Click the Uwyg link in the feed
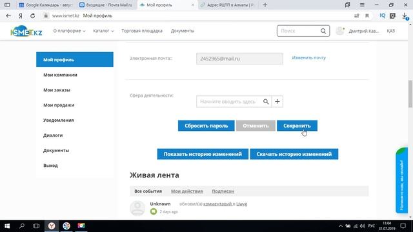The width and height of the screenshot is (413, 232). click(x=241, y=204)
